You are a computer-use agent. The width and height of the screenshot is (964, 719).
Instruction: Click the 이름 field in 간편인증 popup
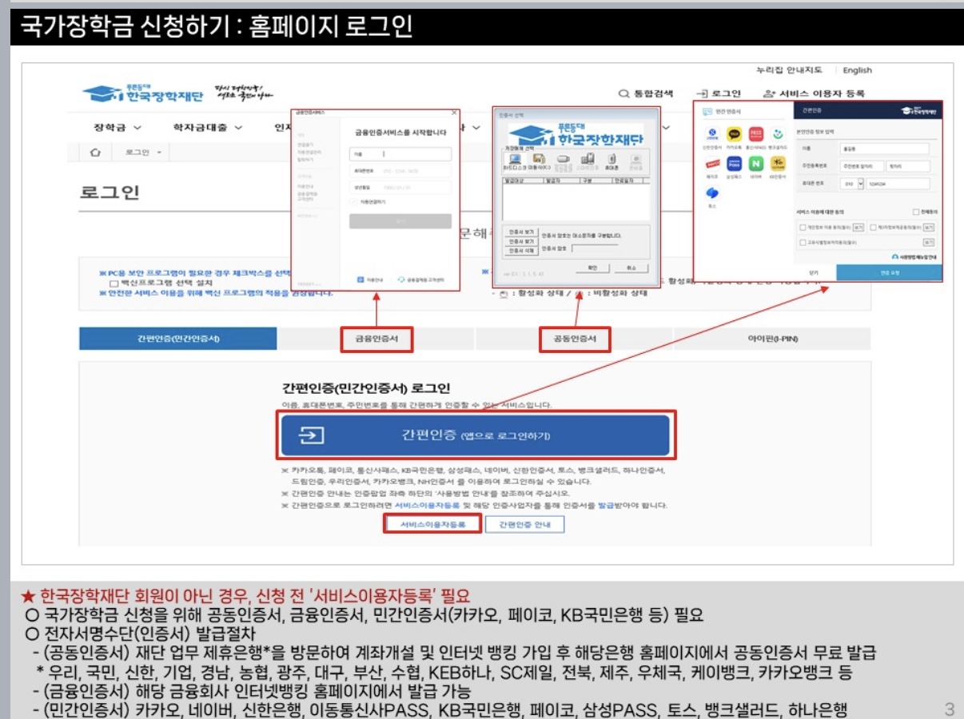[x=884, y=149]
